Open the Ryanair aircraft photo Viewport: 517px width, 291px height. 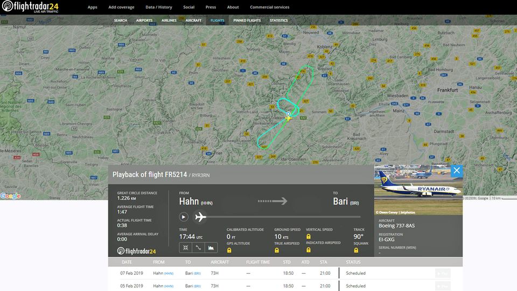(x=418, y=190)
